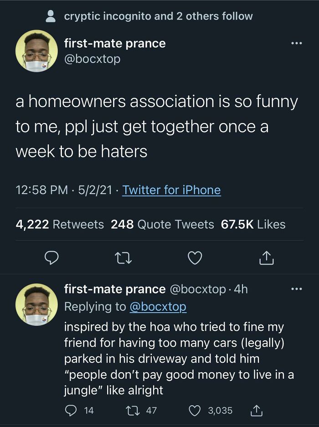
Task: View the 4,222 Retweets list
Action: click(60, 224)
